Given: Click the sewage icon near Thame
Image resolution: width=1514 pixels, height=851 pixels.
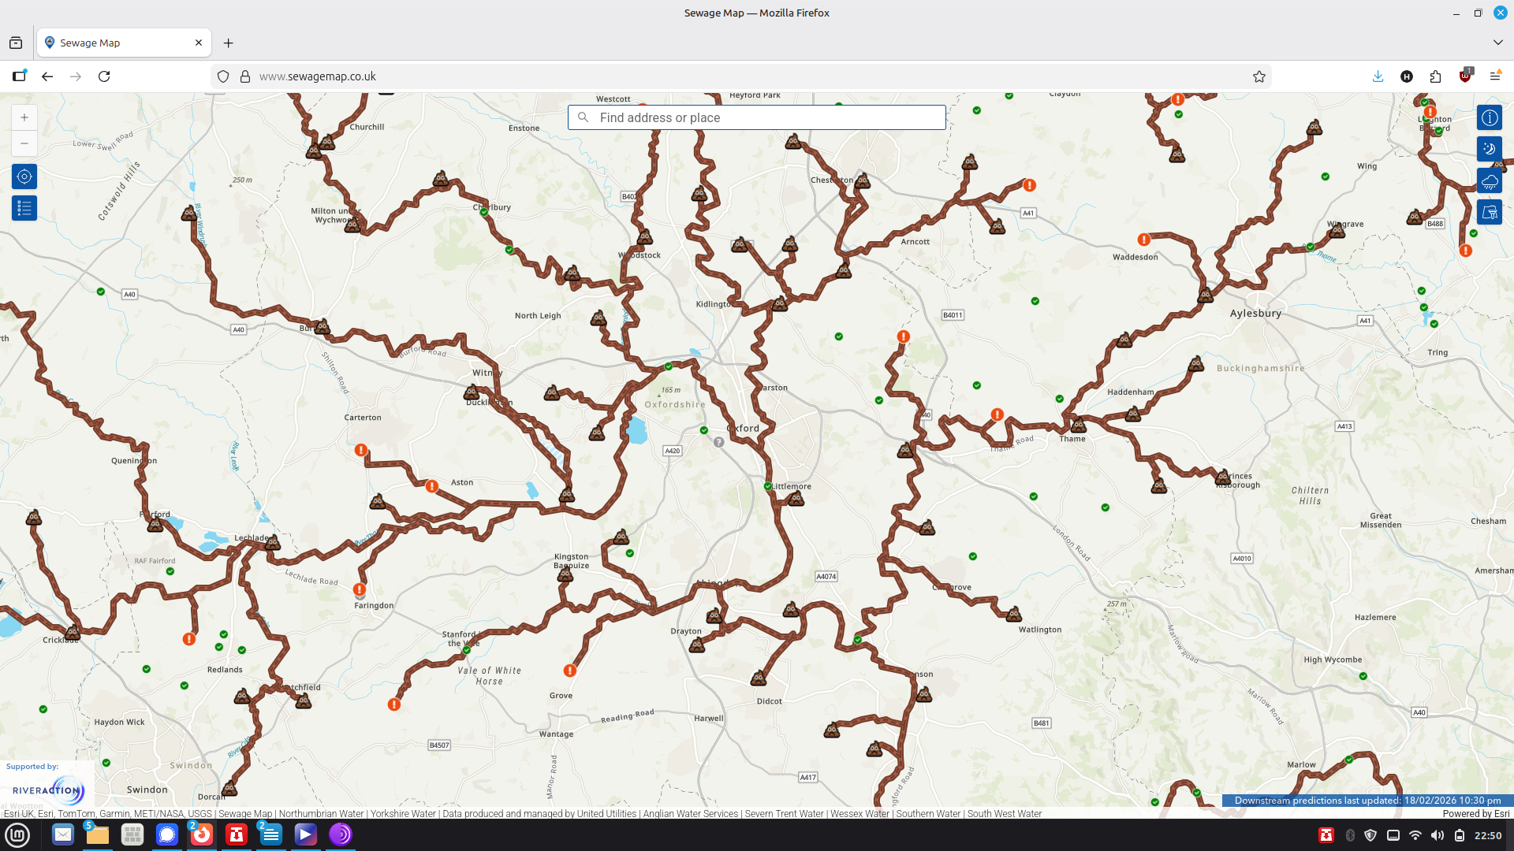Looking at the screenshot, I should [x=1078, y=426].
